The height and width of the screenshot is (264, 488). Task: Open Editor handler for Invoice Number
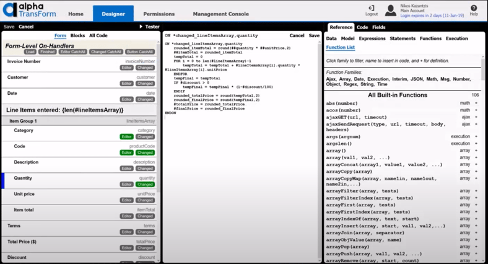click(x=126, y=68)
